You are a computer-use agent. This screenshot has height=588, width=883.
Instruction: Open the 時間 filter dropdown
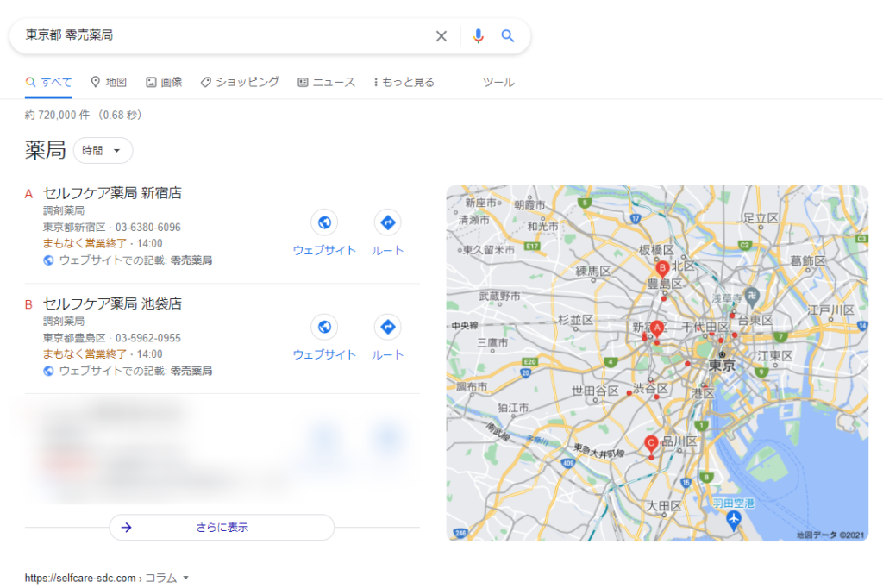point(103,150)
